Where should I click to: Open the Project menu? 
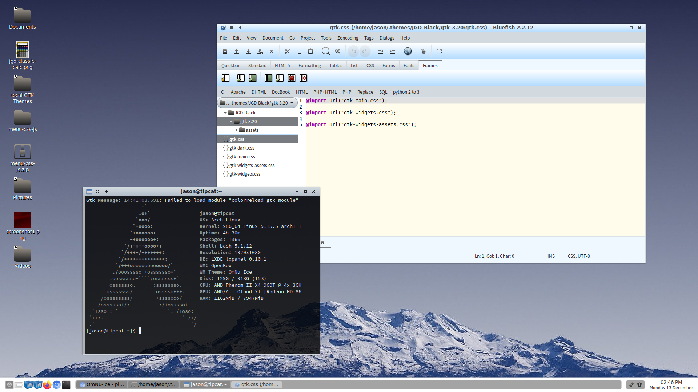308,38
